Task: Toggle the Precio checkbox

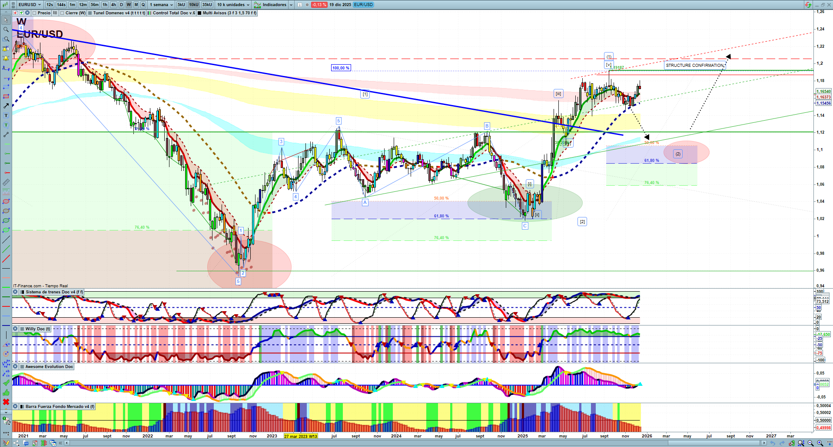Action: [34, 13]
